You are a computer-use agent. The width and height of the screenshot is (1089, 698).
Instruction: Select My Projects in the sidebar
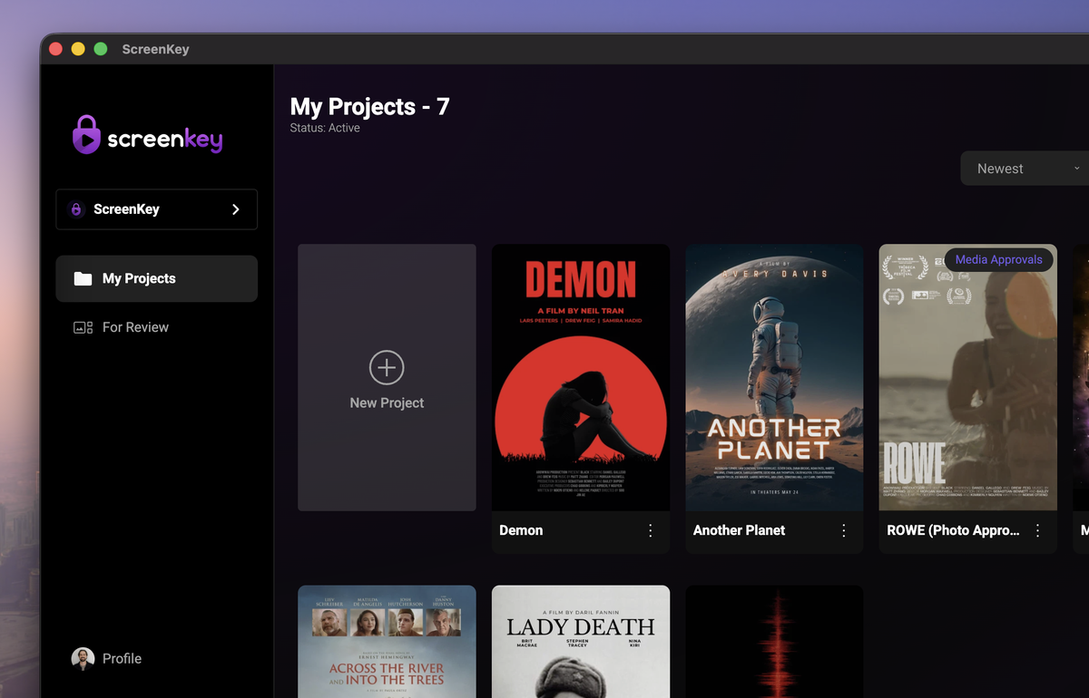pos(156,278)
